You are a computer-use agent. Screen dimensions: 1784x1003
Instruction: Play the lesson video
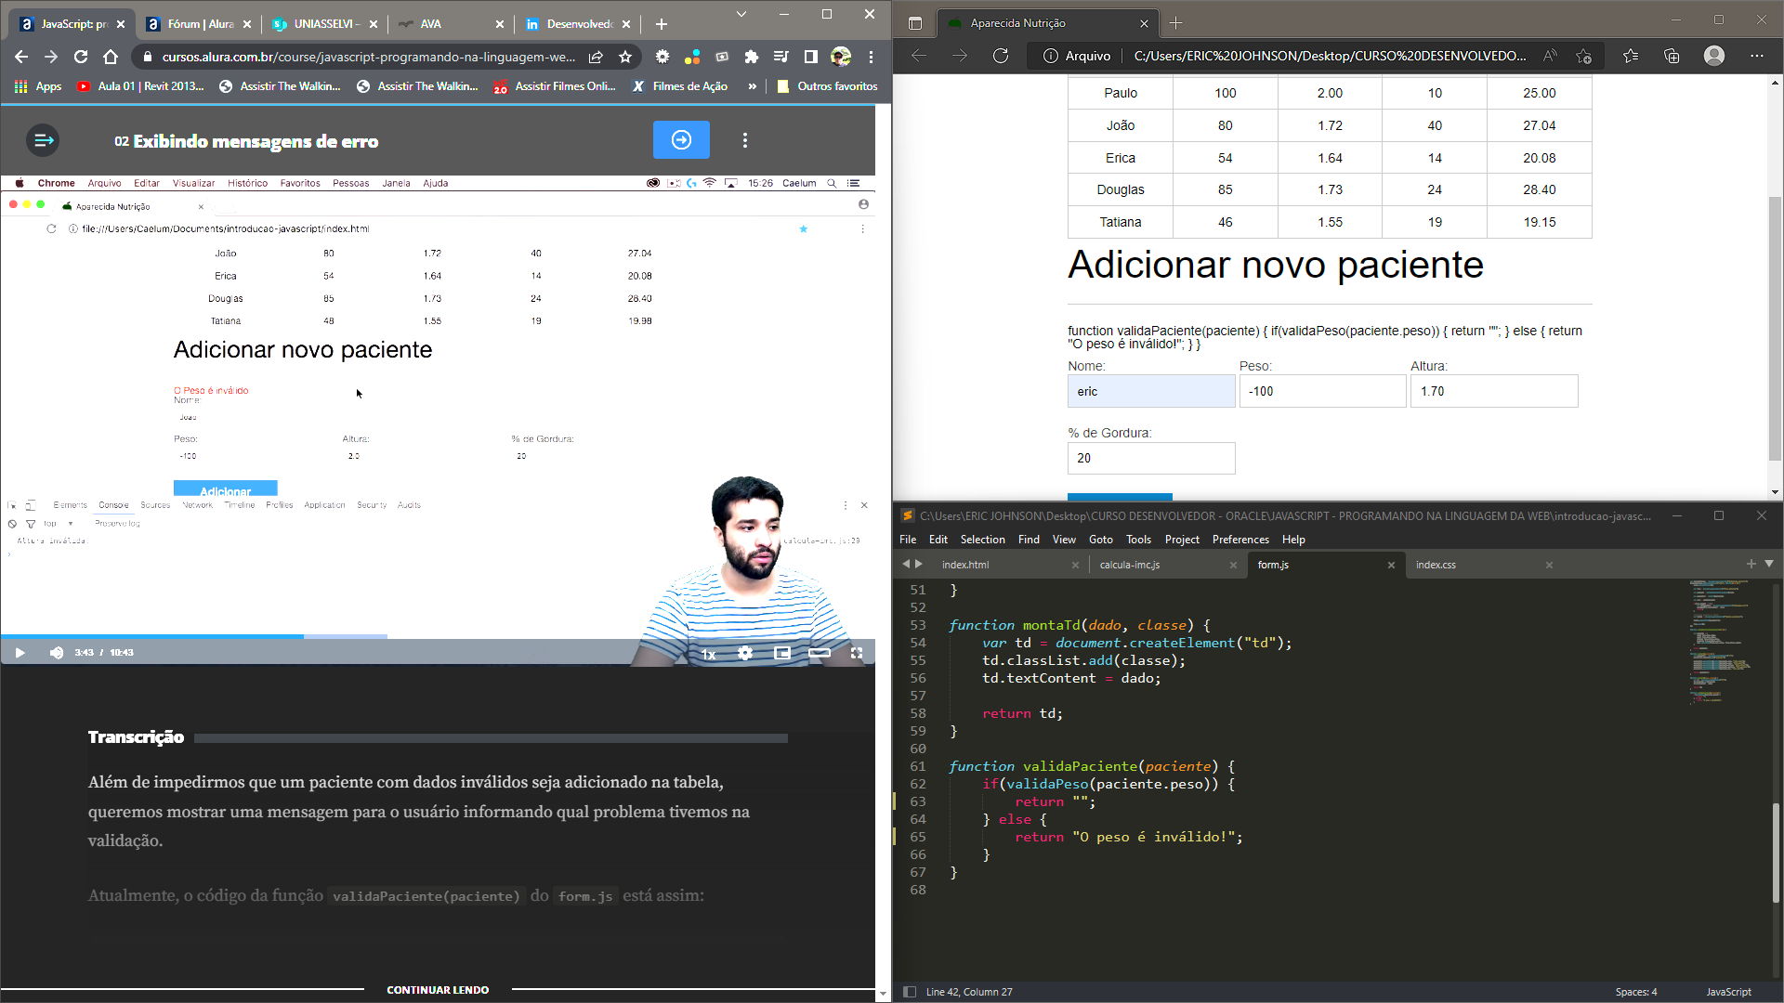20,653
